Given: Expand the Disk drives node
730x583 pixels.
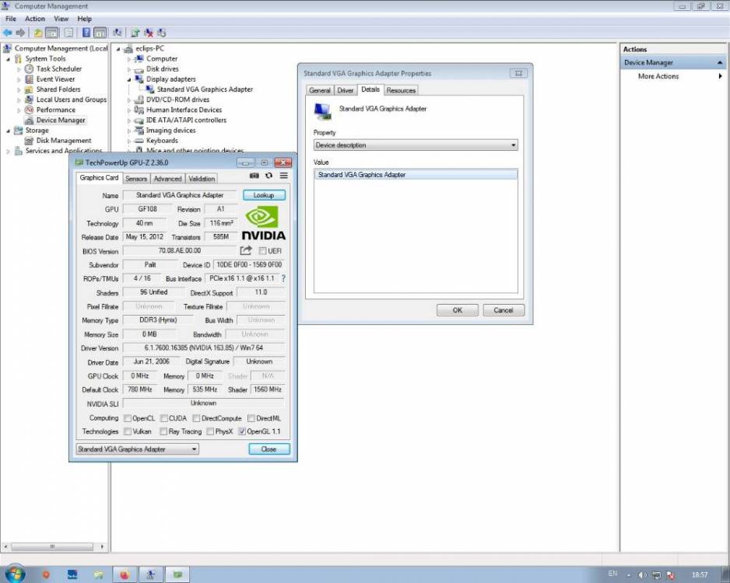Looking at the screenshot, I should (x=129, y=69).
